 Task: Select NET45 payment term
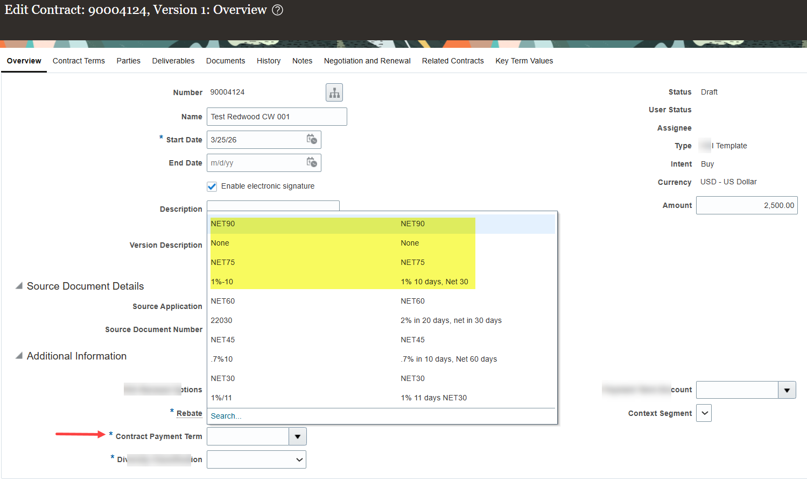click(382, 340)
